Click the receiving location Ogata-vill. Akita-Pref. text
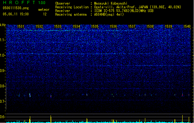The width and height of the screenshot is (194, 123). pos(115,7)
